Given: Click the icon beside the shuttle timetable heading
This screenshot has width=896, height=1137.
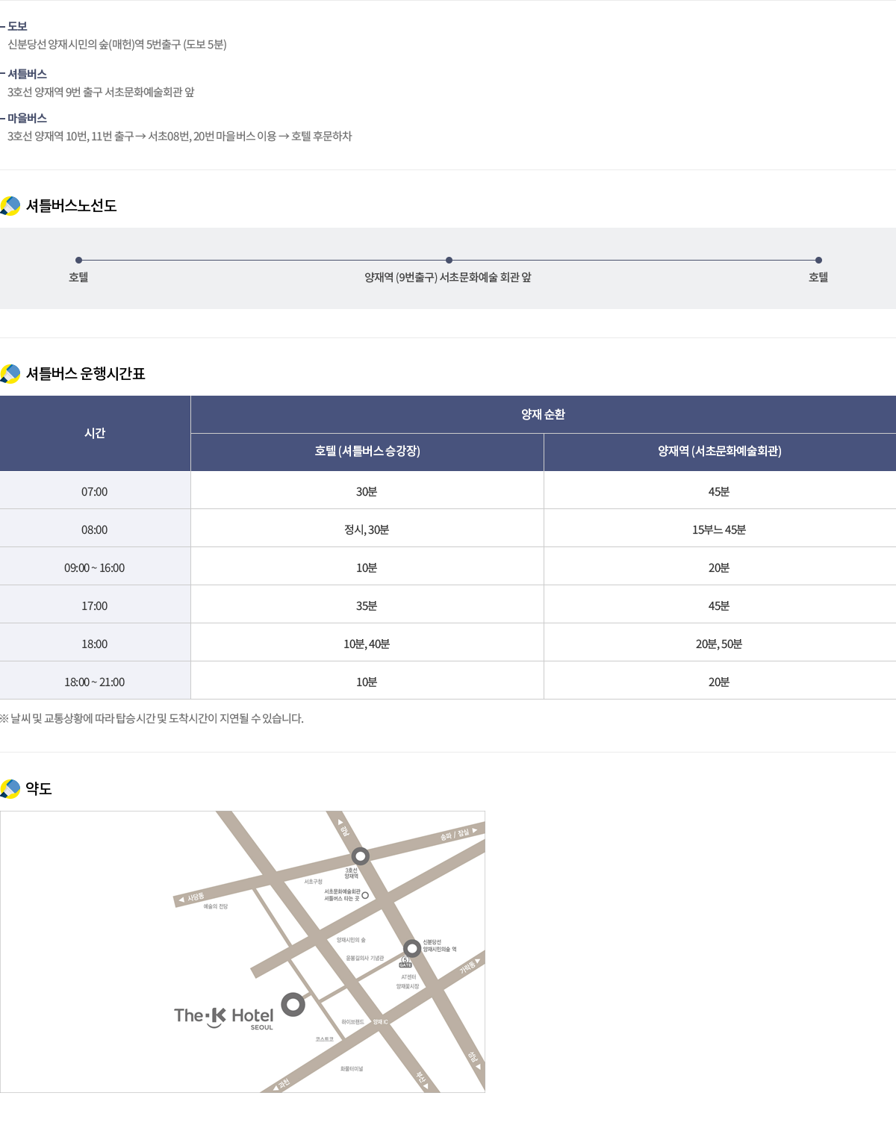Looking at the screenshot, I should pyautogui.click(x=10, y=373).
